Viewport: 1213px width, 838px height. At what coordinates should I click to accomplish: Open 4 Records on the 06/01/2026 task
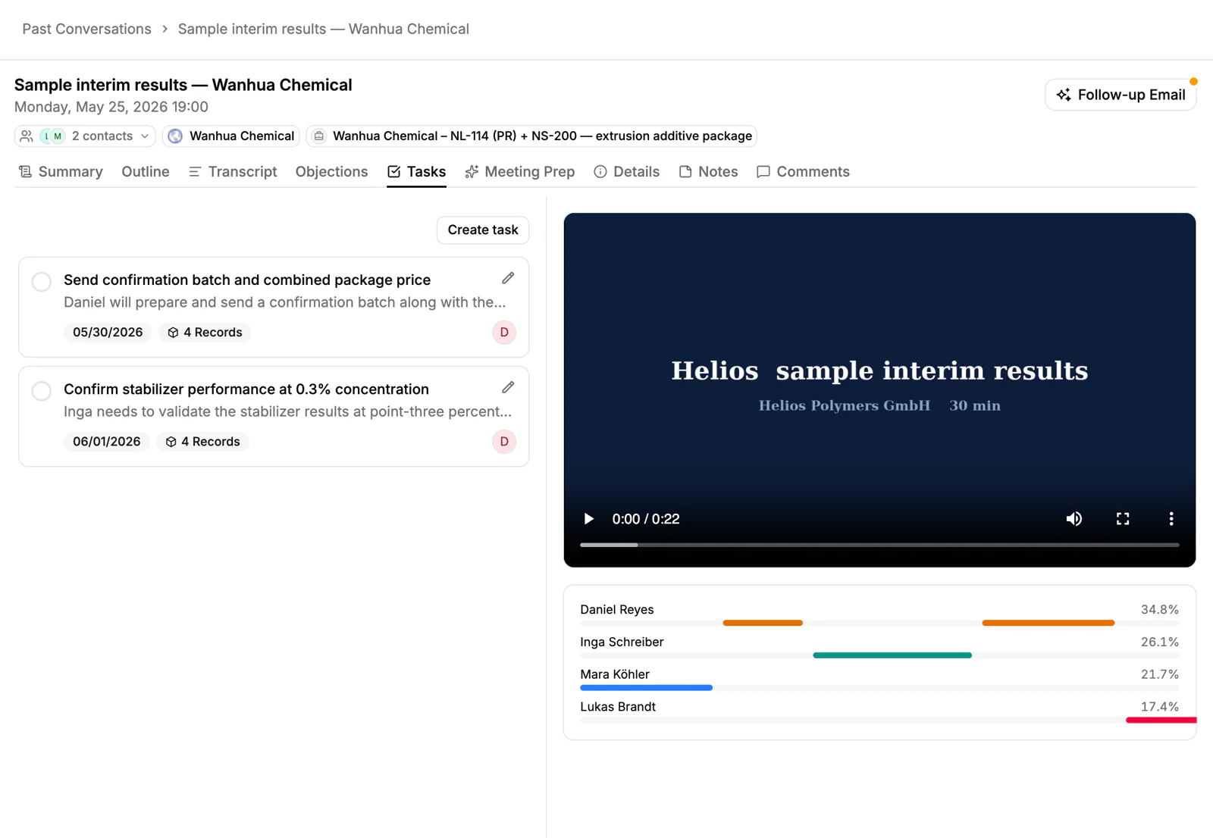pos(202,442)
